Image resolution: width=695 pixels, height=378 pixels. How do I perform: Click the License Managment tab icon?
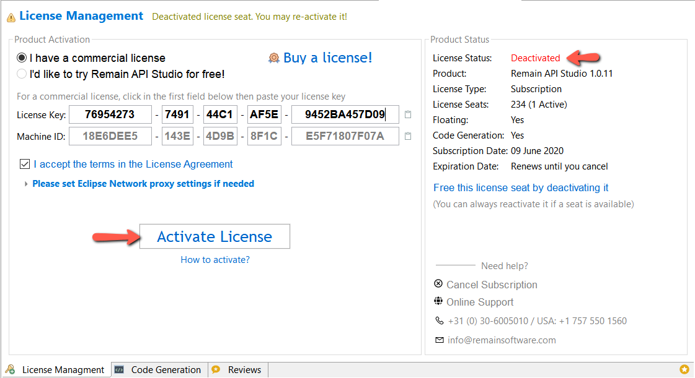click(11, 369)
